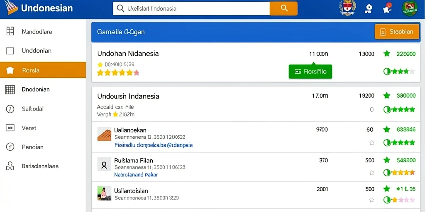
Task: Select the highlighted Rorsla sidebar item
Action: tap(43, 70)
